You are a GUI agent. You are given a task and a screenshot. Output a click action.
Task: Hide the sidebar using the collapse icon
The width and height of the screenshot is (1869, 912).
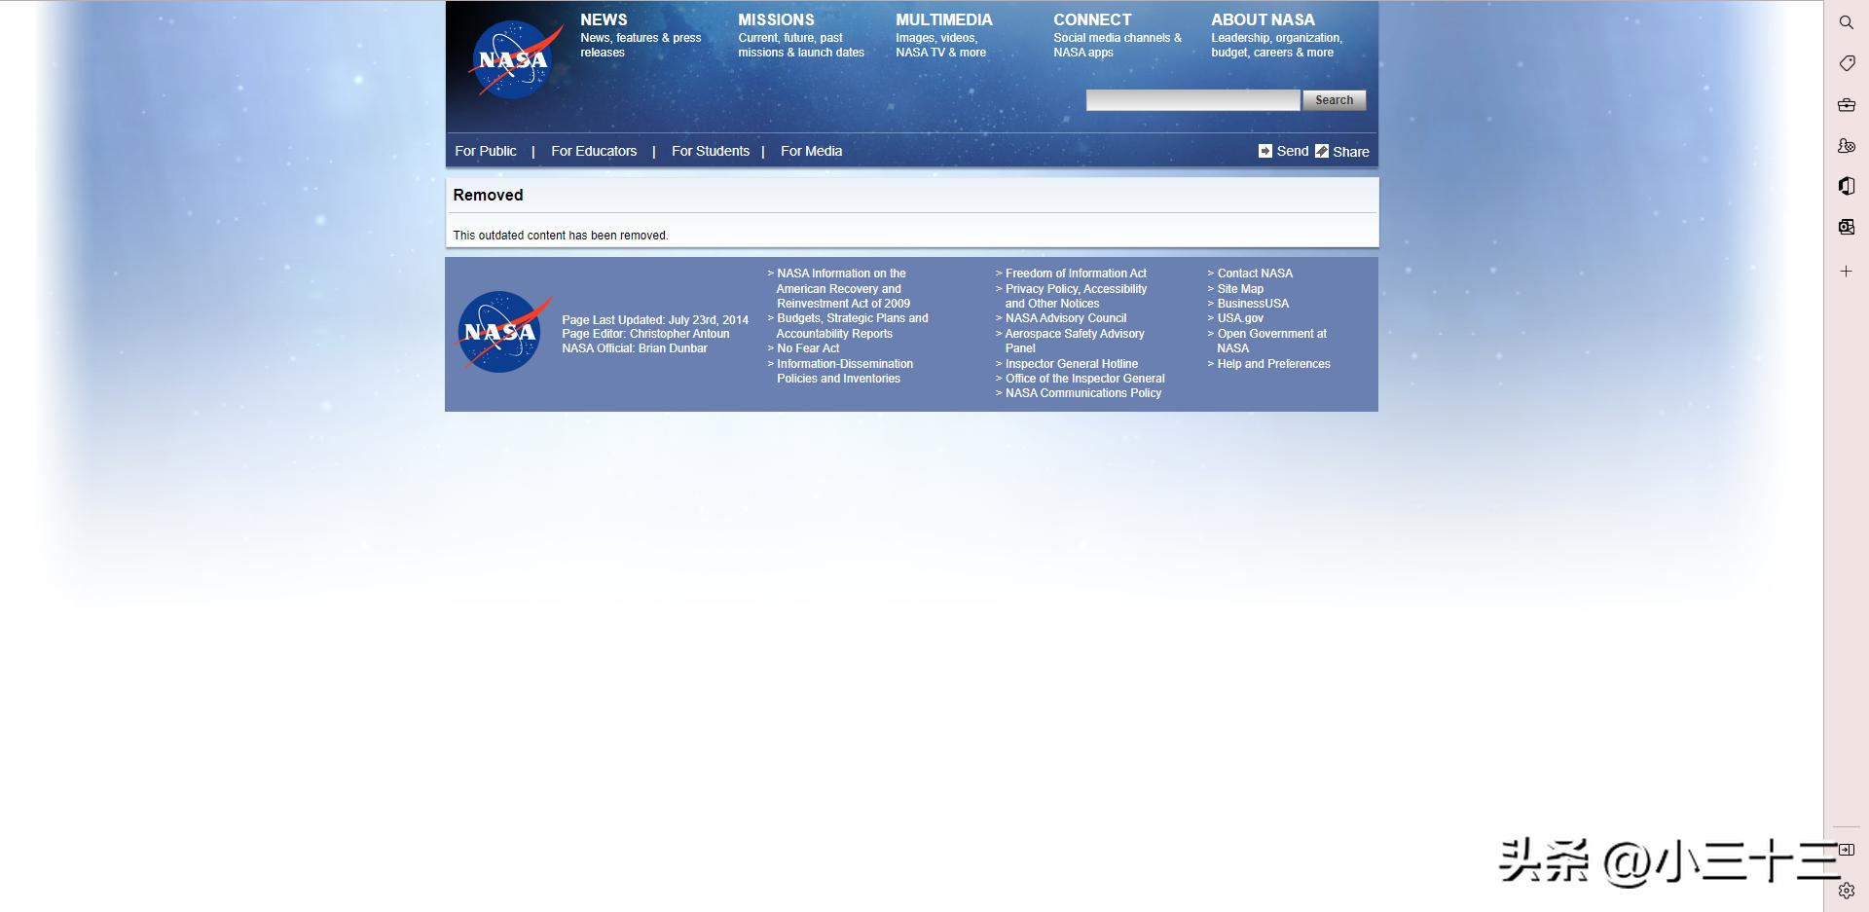(x=1846, y=850)
